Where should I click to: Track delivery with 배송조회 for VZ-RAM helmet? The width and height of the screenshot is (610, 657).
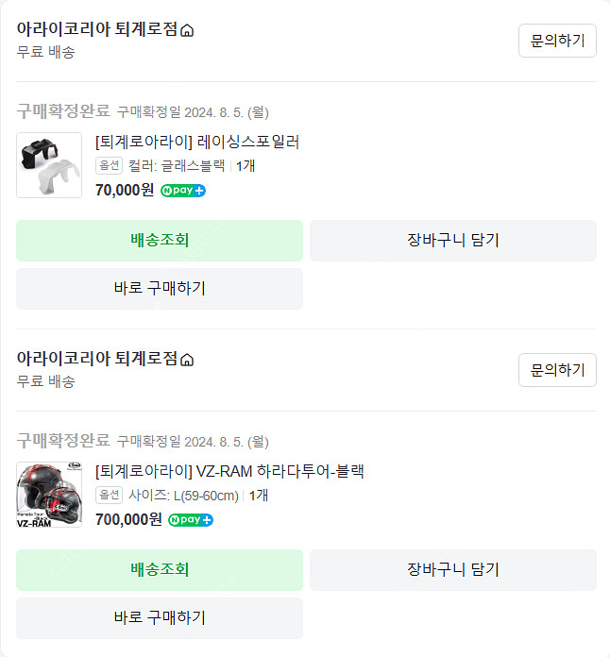click(x=160, y=569)
